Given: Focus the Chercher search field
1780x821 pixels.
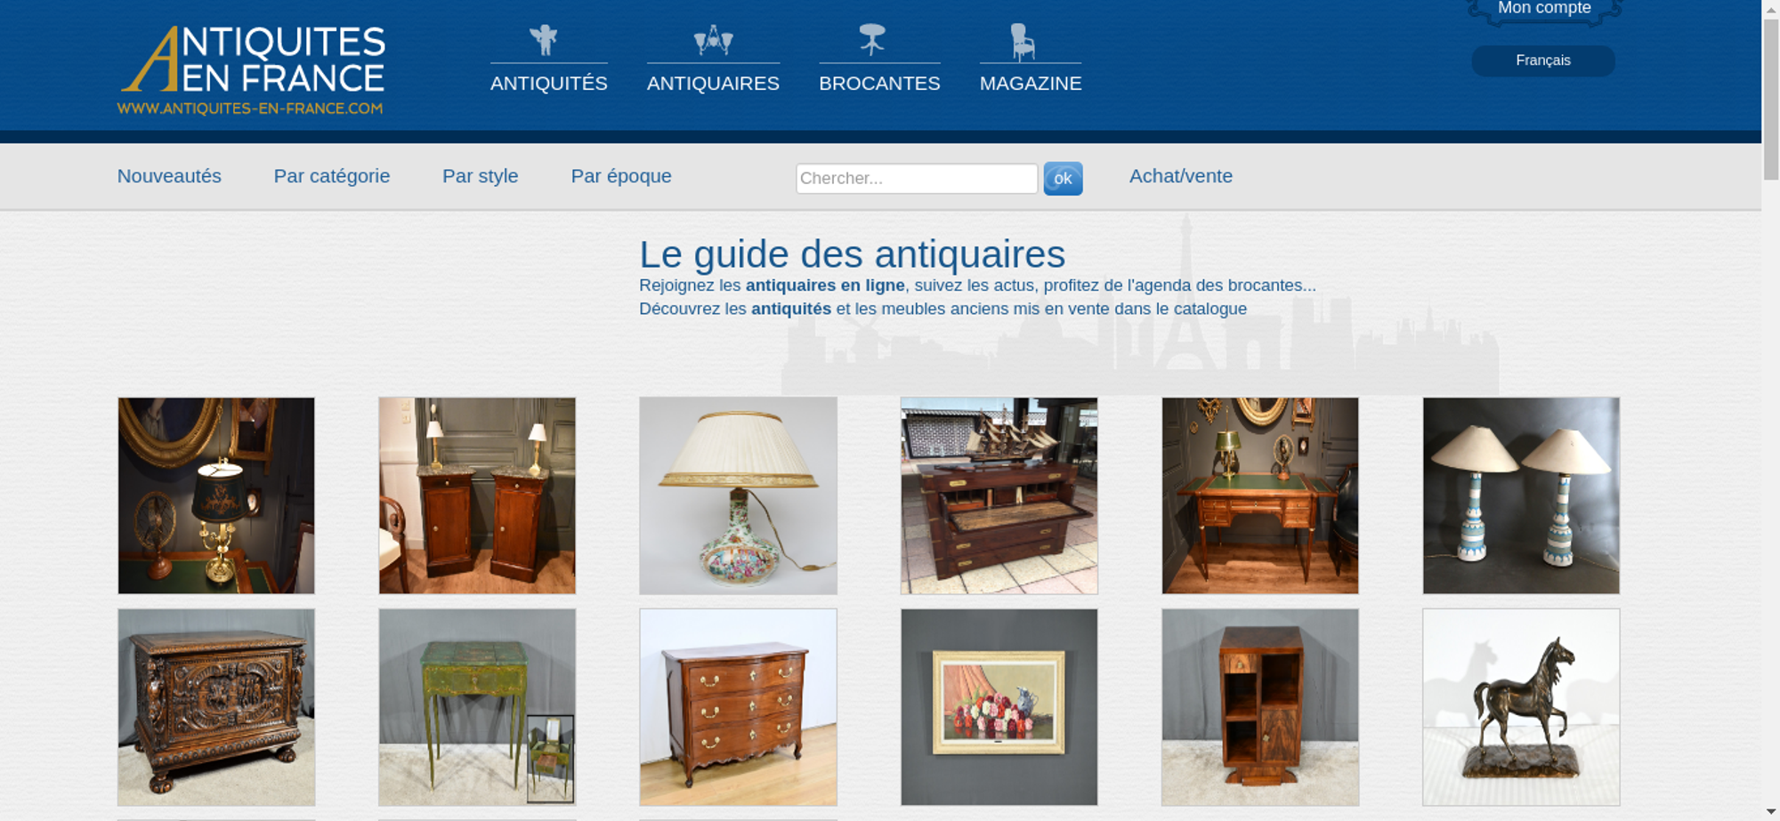Looking at the screenshot, I should [917, 179].
